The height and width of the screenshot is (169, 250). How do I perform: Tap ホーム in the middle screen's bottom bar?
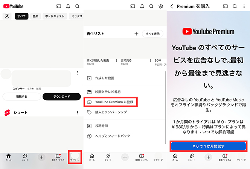[x=92, y=157]
